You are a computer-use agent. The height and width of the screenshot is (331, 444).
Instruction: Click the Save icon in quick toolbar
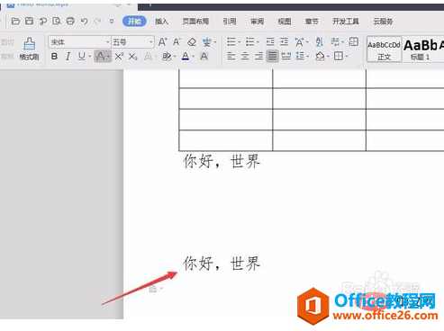[29, 21]
